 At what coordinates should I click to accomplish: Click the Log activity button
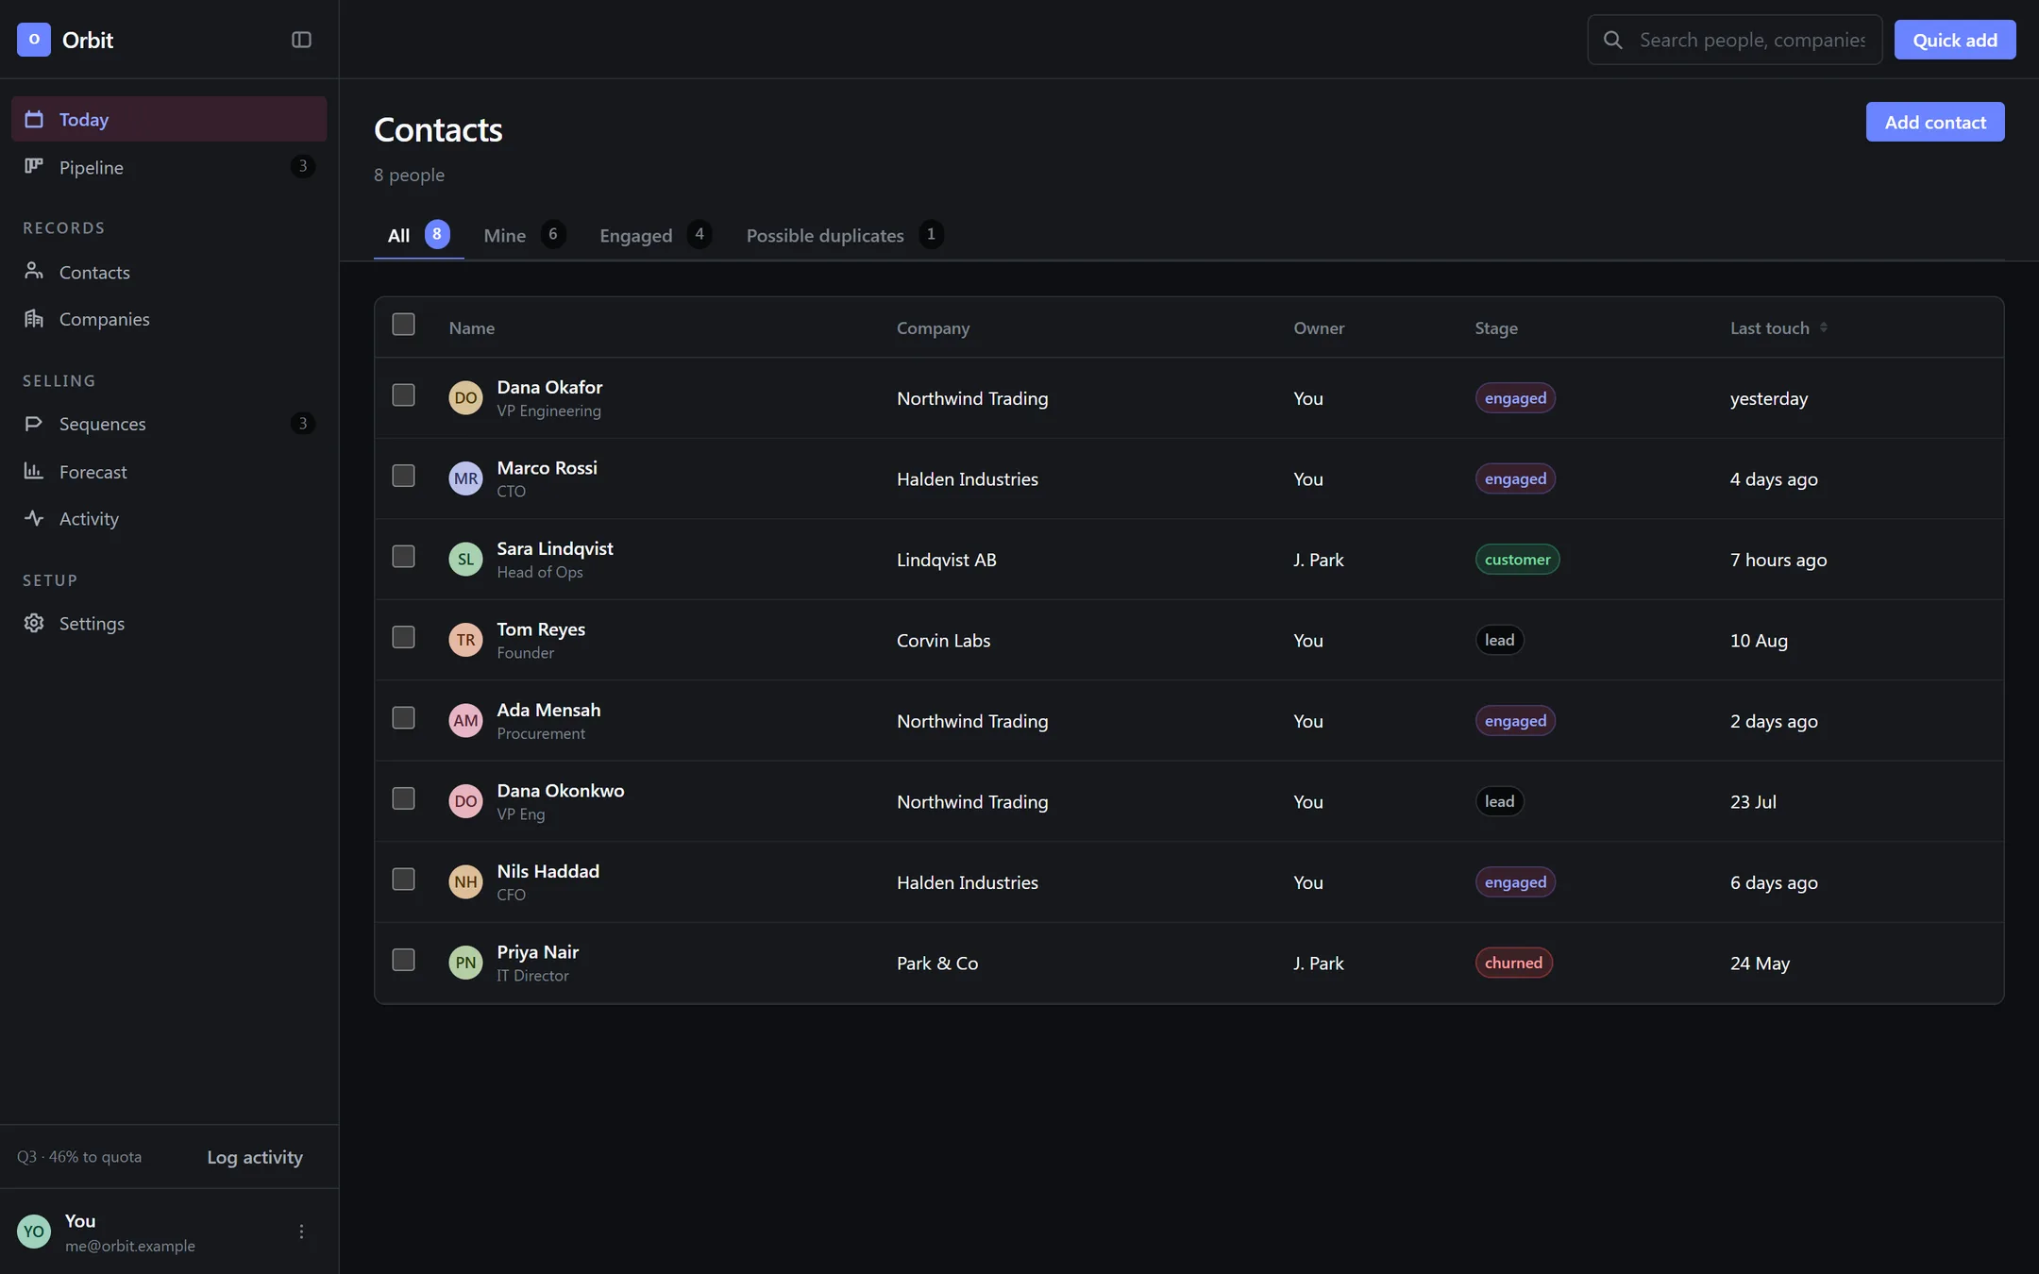click(255, 1157)
